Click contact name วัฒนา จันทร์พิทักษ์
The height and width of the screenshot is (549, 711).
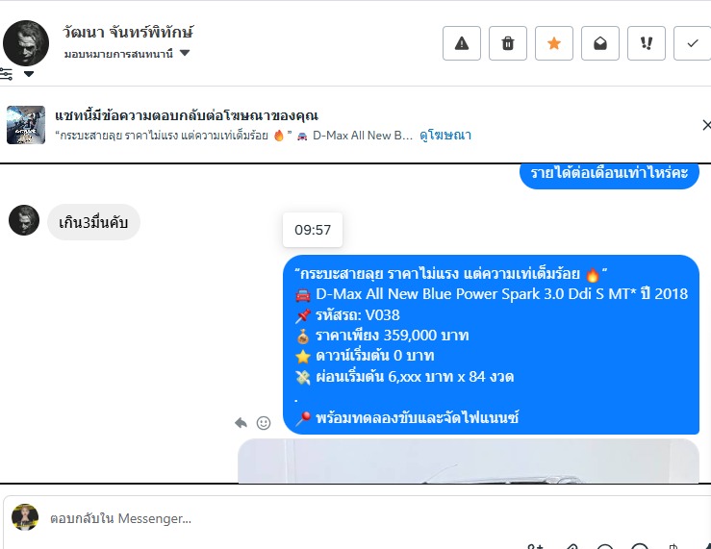(128, 32)
